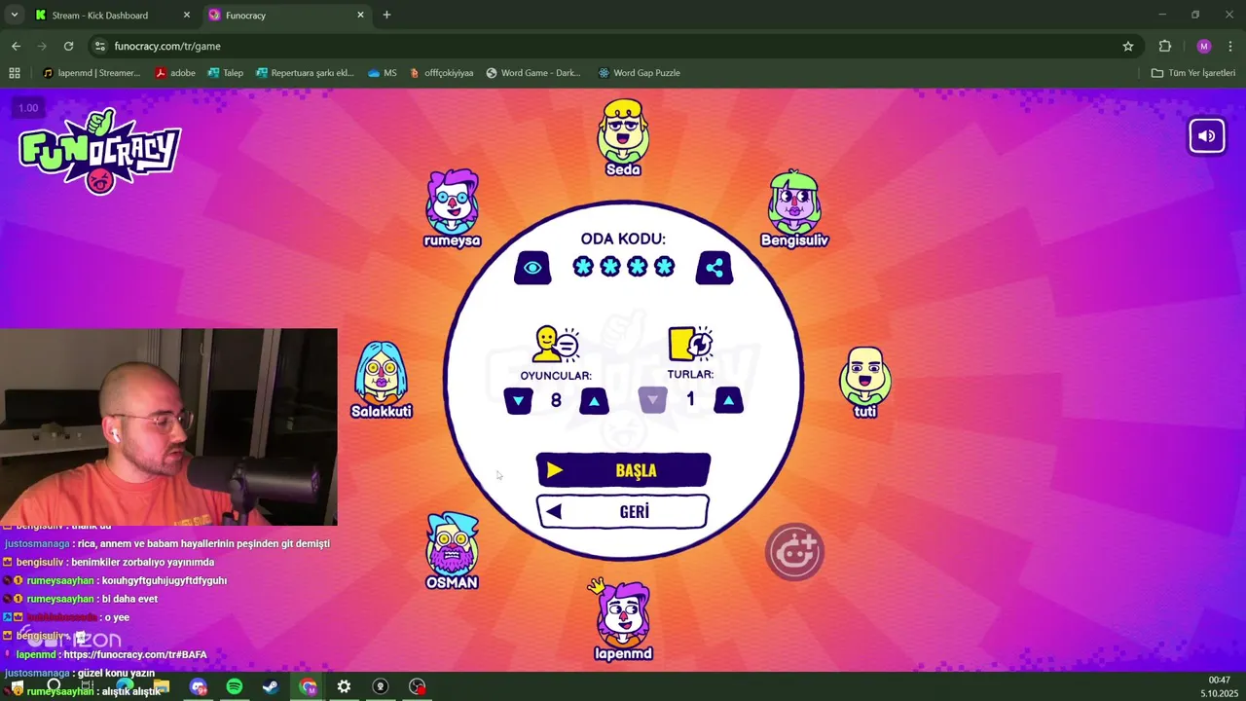This screenshot has width=1246, height=701.
Task: Go back in browser history
Action: pyautogui.click(x=16, y=46)
